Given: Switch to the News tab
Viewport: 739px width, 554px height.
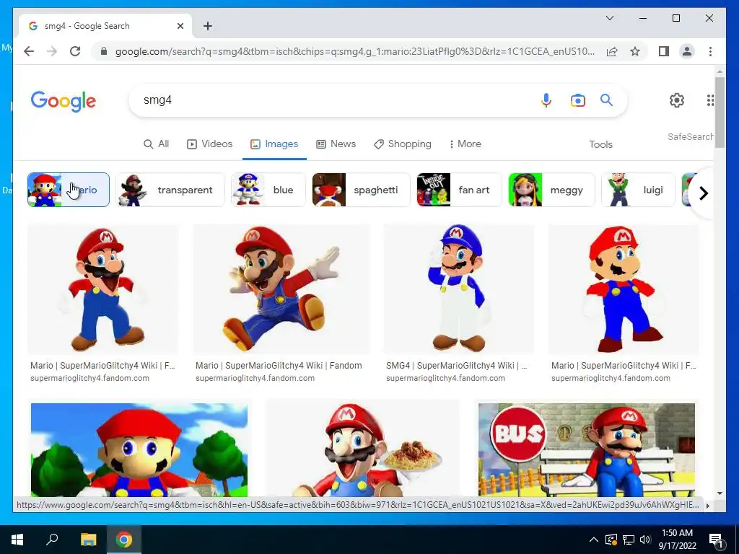Looking at the screenshot, I should click(336, 144).
